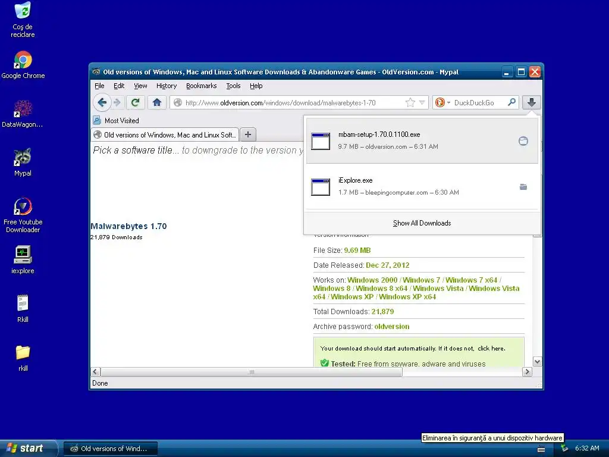Bookmark this page with the star icon
Viewport: 609px width, 457px height.
pos(410,102)
